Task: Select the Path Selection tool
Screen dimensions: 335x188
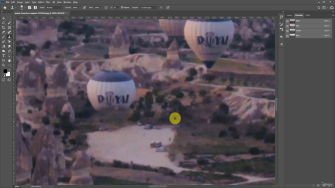Action: (9, 56)
